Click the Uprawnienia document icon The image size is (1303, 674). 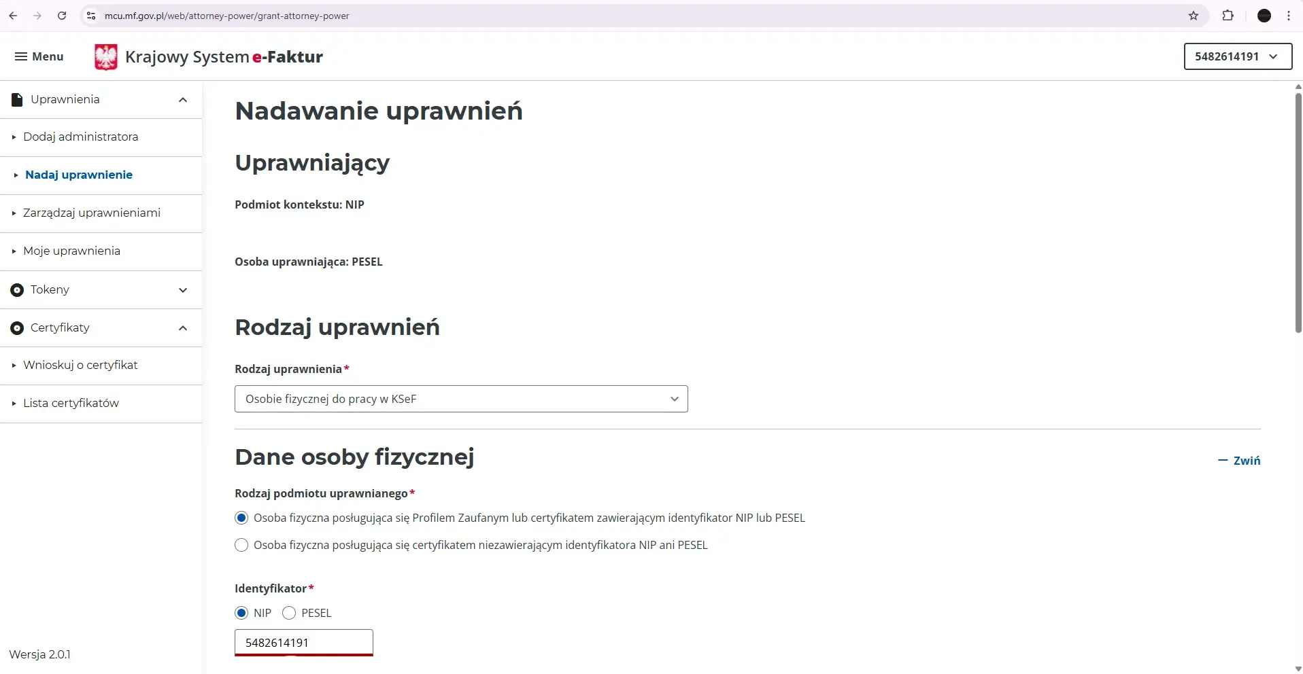17,99
